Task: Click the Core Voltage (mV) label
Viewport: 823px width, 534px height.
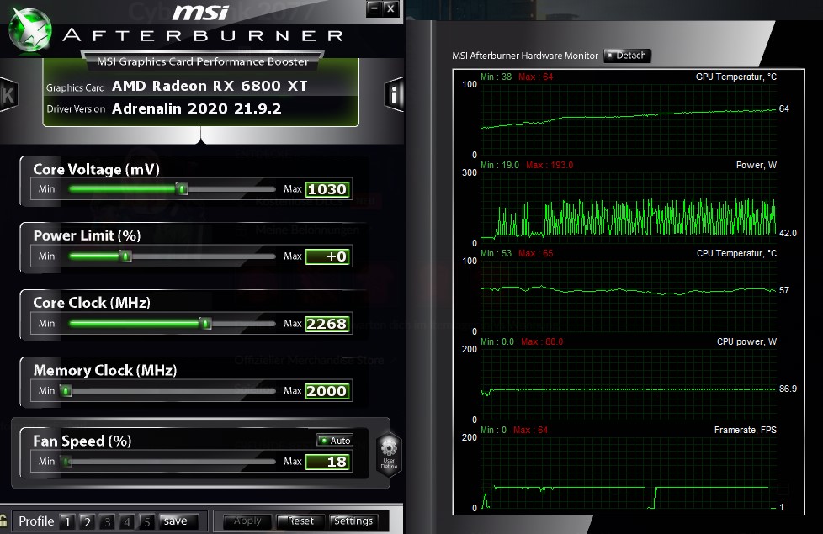Action: pos(96,169)
